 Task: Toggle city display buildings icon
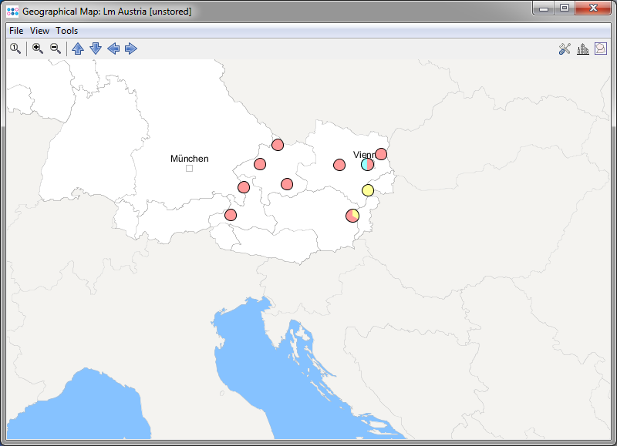[582, 49]
